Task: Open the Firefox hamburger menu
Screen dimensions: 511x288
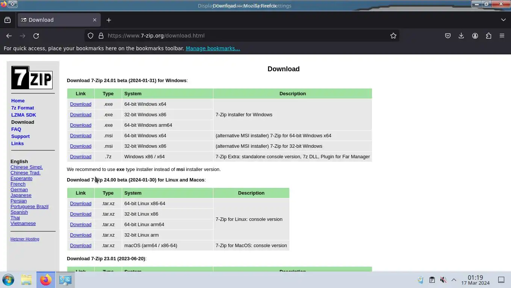Action: (502, 36)
